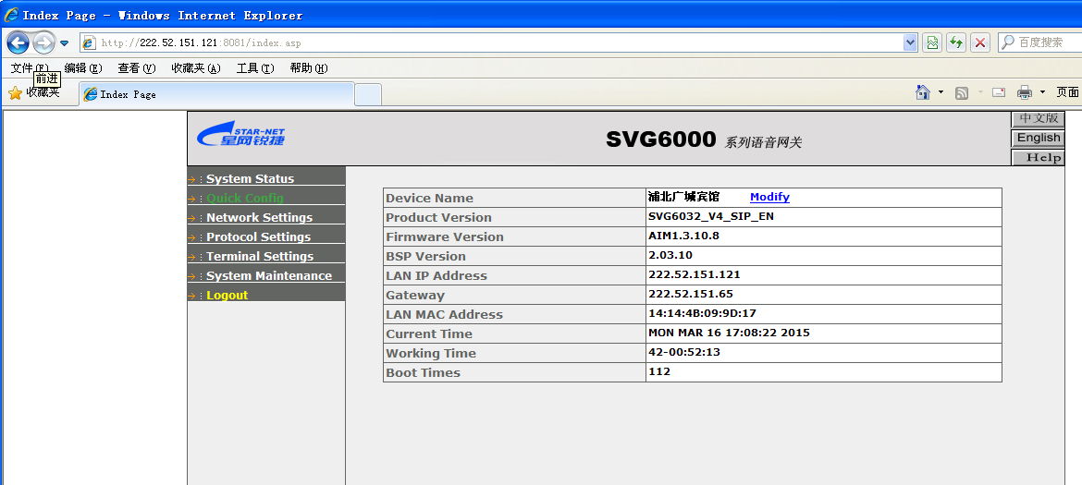Click Gateway value 222.52.151.65

point(691,294)
